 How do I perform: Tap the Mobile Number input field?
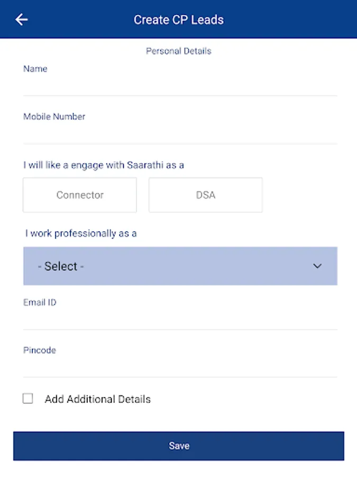tap(180, 132)
